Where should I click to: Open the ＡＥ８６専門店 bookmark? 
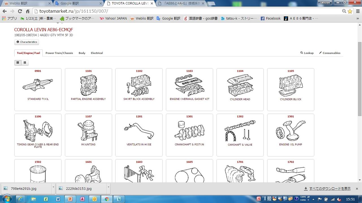(301, 18)
